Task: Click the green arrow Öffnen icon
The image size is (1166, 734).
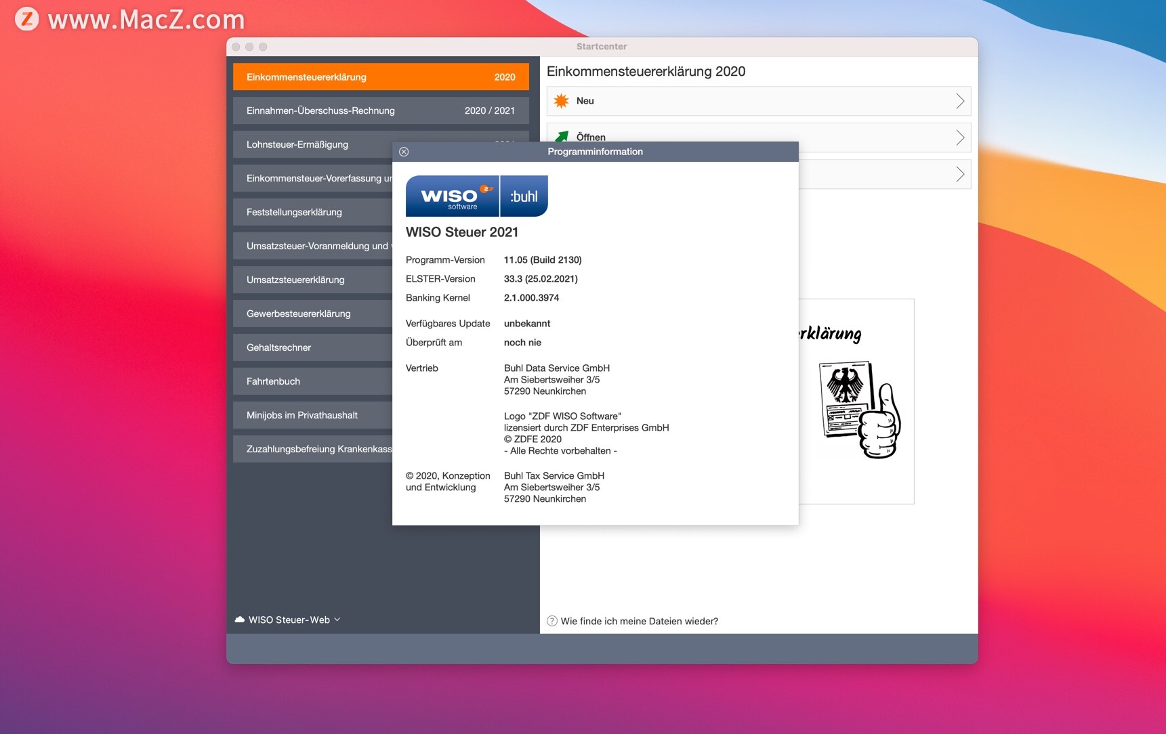Action: (x=562, y=136)
